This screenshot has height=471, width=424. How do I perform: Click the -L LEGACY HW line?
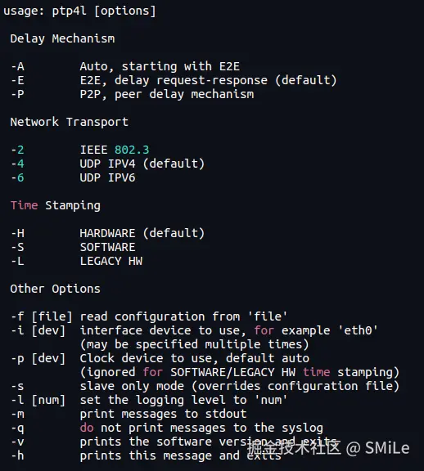coord(77,261)
